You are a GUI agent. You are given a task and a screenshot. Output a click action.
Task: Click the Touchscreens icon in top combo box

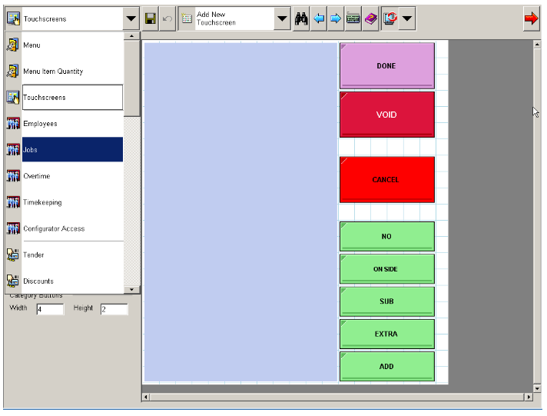[13, 18]
